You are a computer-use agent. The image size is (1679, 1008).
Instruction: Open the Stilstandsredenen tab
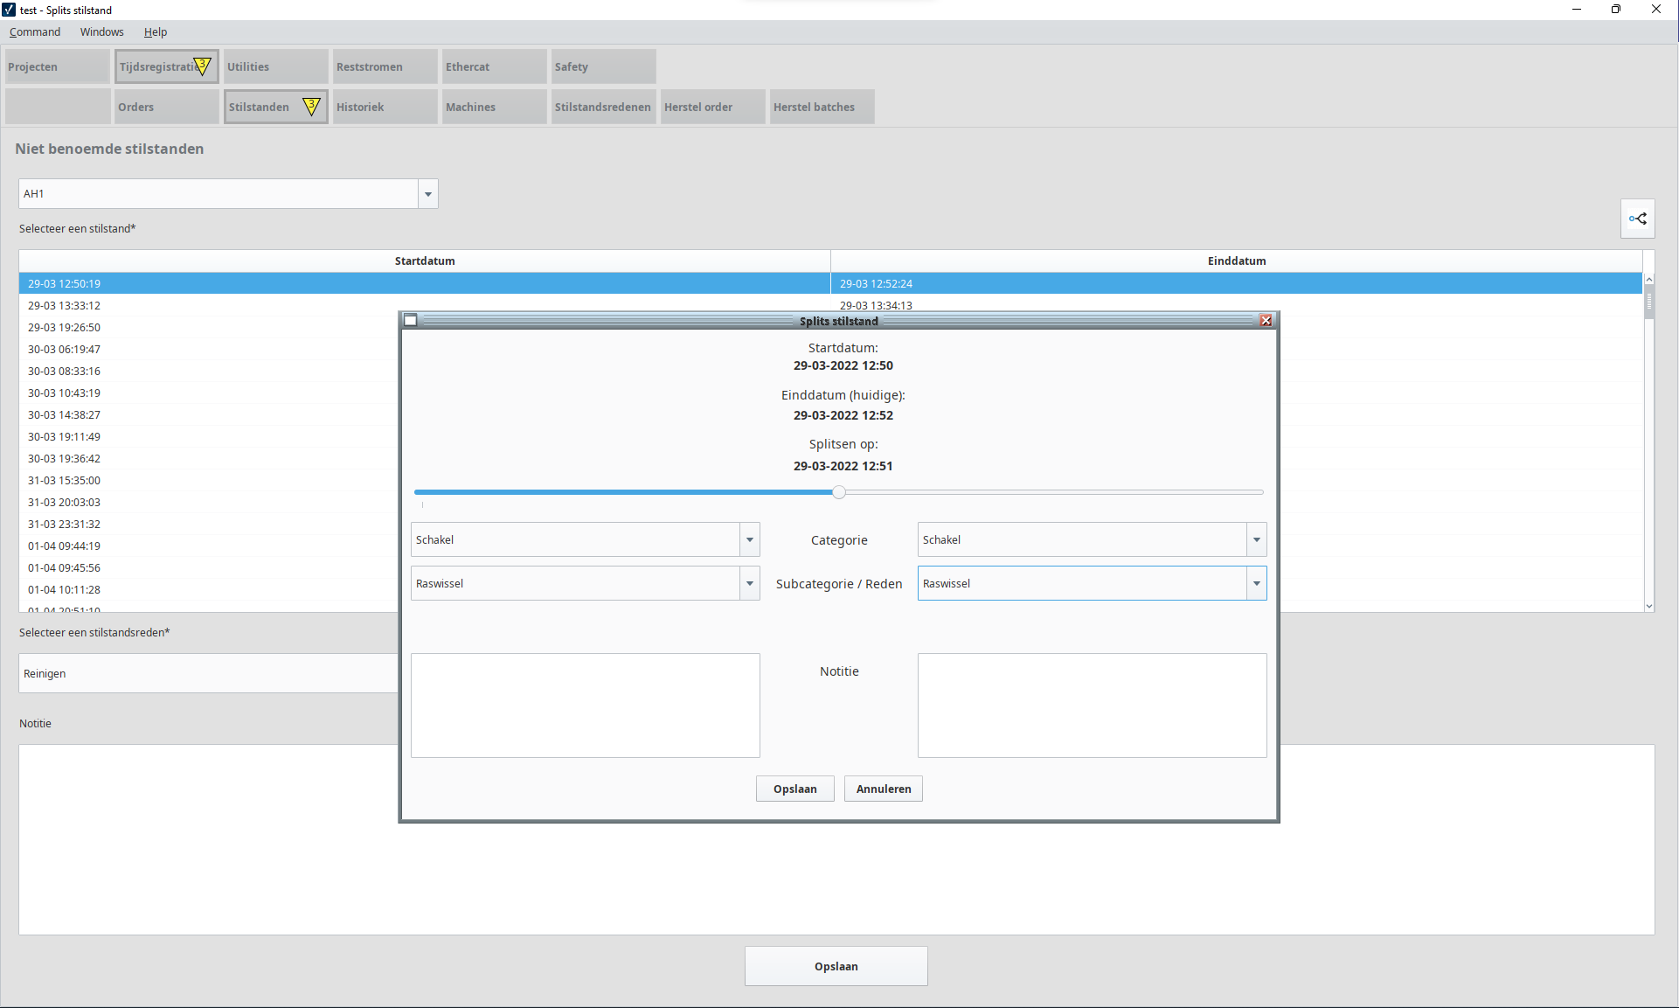tap(602, 107)
